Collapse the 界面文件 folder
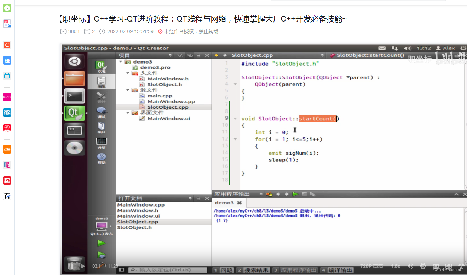 pyautogui.click(x=128, y=113)
